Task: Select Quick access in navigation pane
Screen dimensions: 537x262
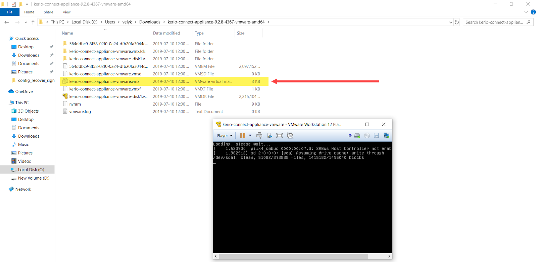Action: (27, 39)
